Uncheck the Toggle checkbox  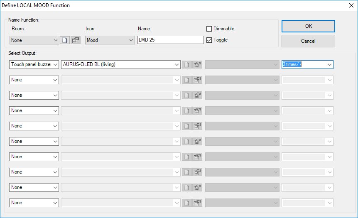(x=209, y=40)
